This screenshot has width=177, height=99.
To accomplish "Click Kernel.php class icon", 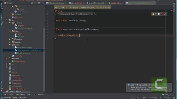I will point(13,56).
